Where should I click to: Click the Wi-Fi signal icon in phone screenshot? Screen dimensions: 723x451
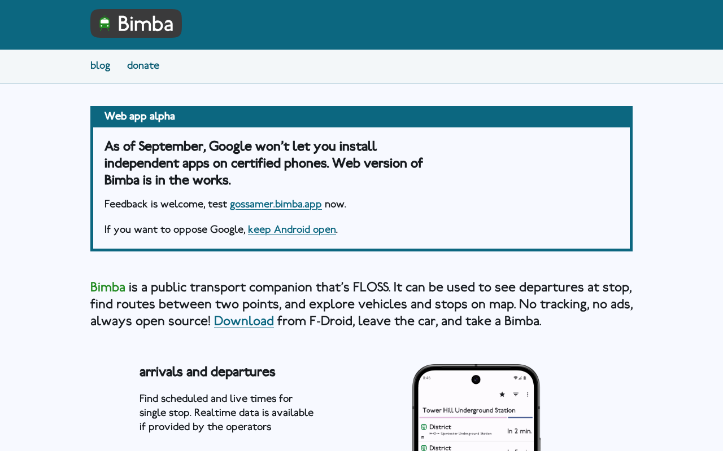[515, 378]
